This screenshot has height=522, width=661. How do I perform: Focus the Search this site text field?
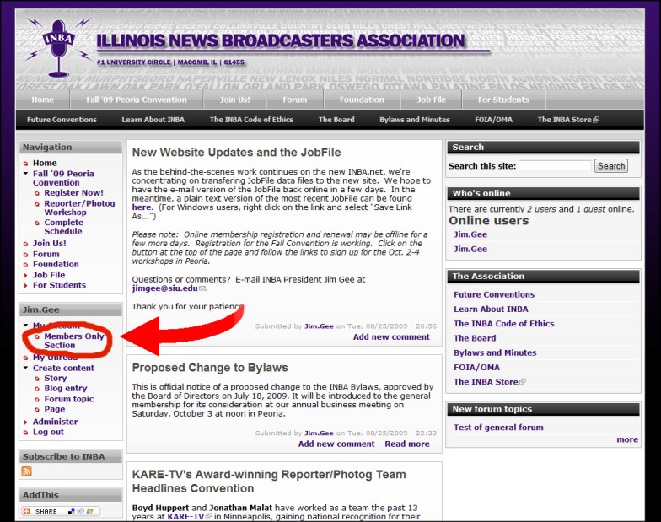pyautogui.click(x=554, y=166)
